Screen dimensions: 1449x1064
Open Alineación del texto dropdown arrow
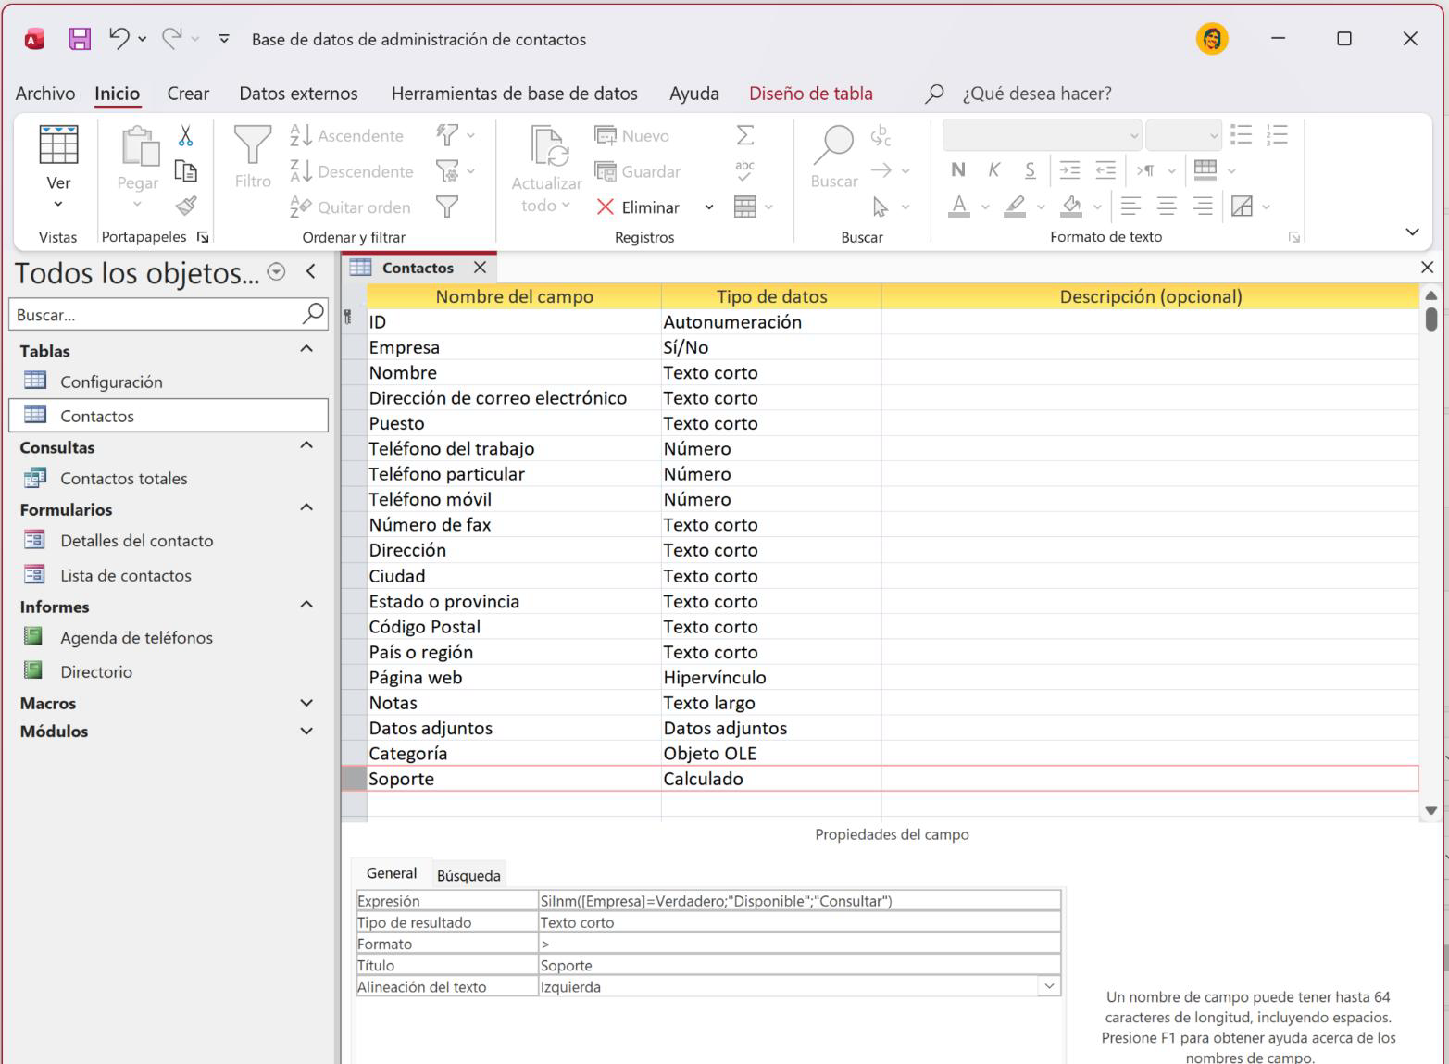click(x=1049, y=986)
